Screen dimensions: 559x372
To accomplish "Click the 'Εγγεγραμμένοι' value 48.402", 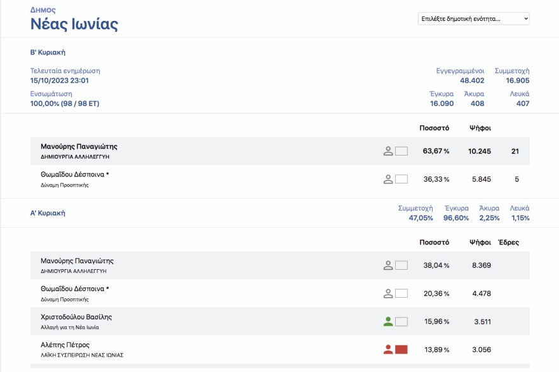I will (x=472, y=81).
